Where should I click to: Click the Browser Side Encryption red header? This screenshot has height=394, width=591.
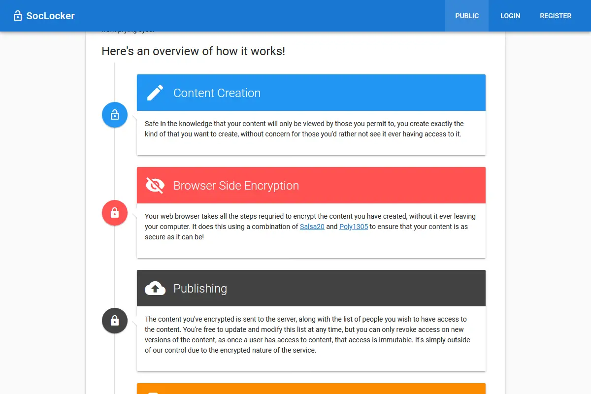tap(311, 185)
